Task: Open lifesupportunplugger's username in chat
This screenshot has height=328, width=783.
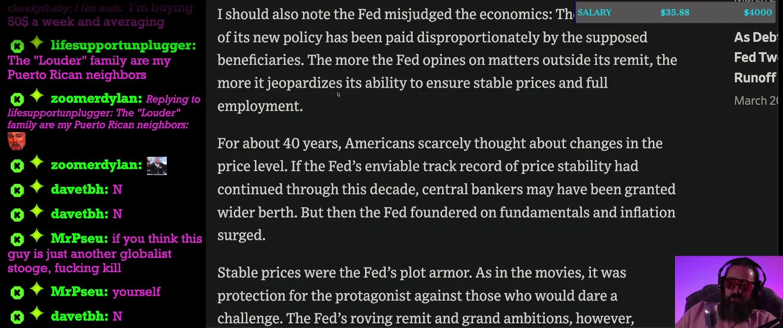Action: pyautogui.click(x=123, y=45)
